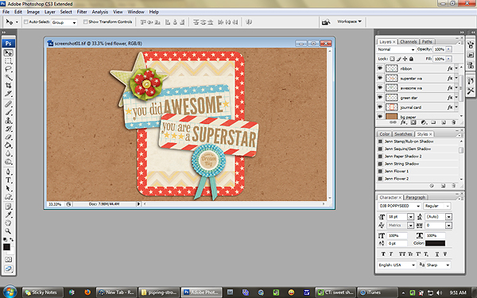Screen dimensions: 477x298
Task: Click the create new layer icon
Action: pos(444,122)
